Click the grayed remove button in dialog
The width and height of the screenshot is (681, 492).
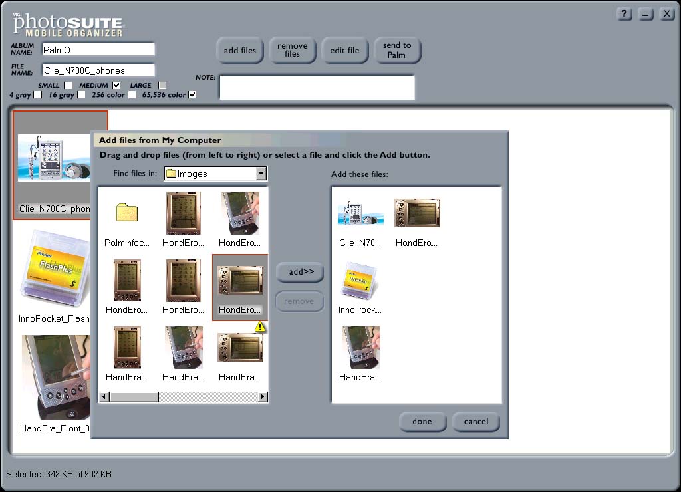tap(299, 301)
